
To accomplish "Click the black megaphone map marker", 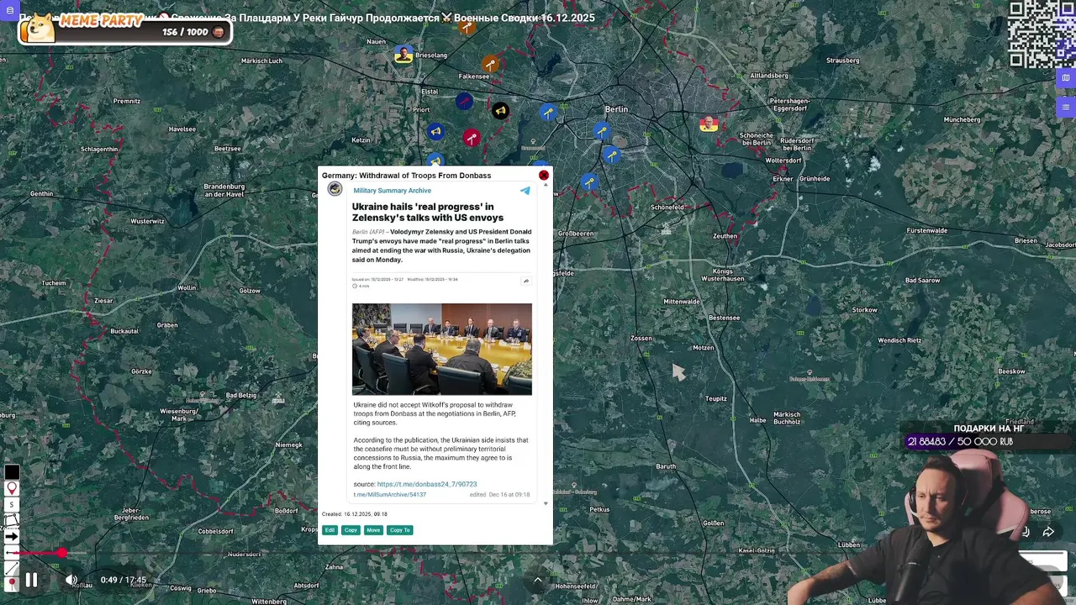I will (500, 111).
